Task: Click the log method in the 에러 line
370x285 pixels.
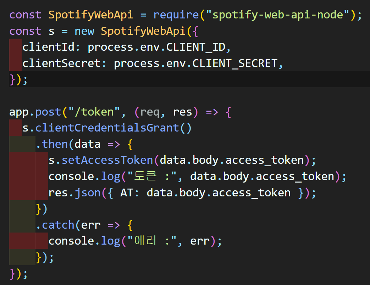Action: pos(111,241)
